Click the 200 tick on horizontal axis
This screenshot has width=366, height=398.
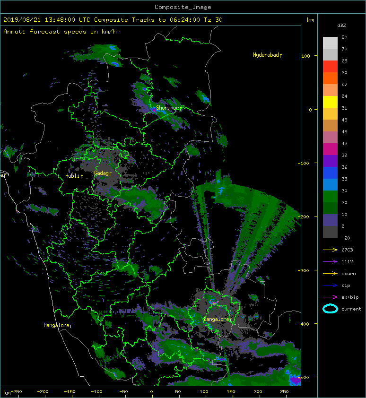click(258, 392)
